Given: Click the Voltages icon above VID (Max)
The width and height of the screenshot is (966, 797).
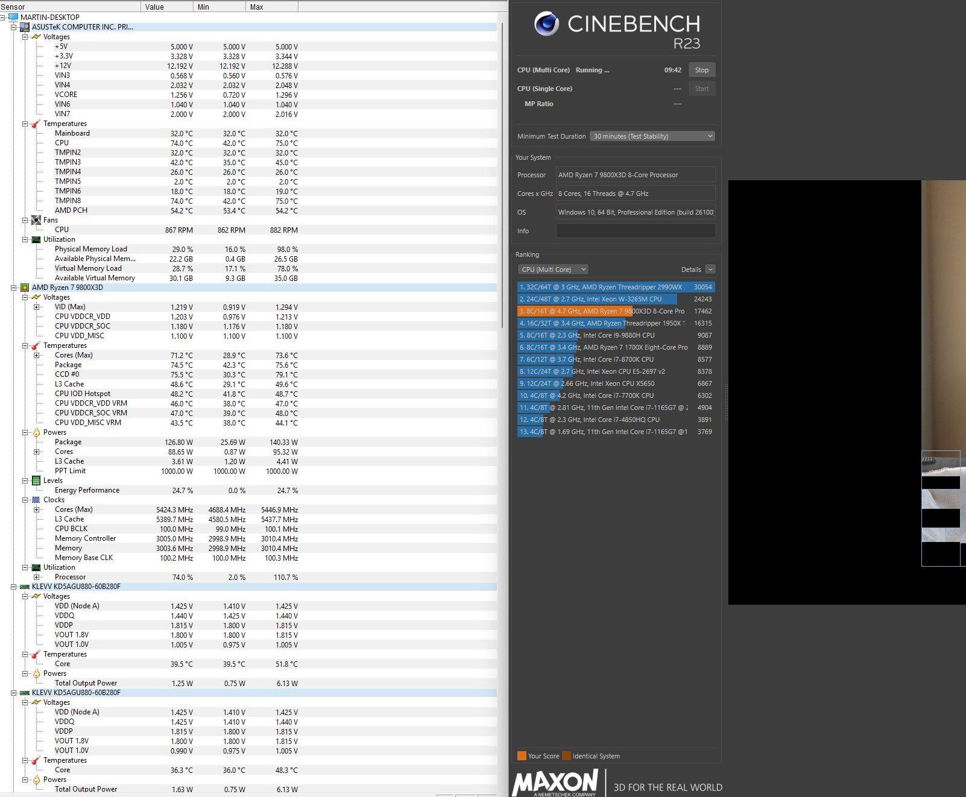Looking at the screenshot, I should coord(36,297).
